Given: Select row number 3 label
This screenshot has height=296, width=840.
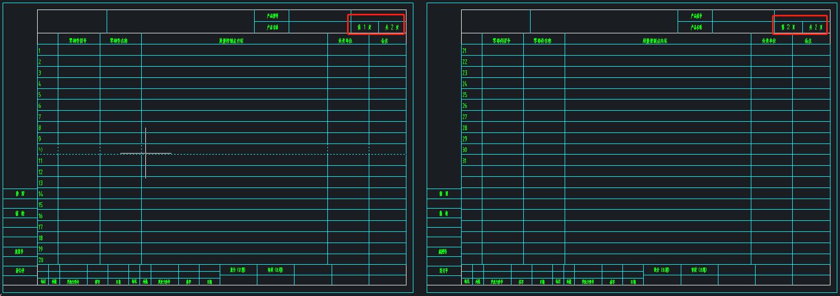Looking at the screenshot, I should [x=39, y=73].
